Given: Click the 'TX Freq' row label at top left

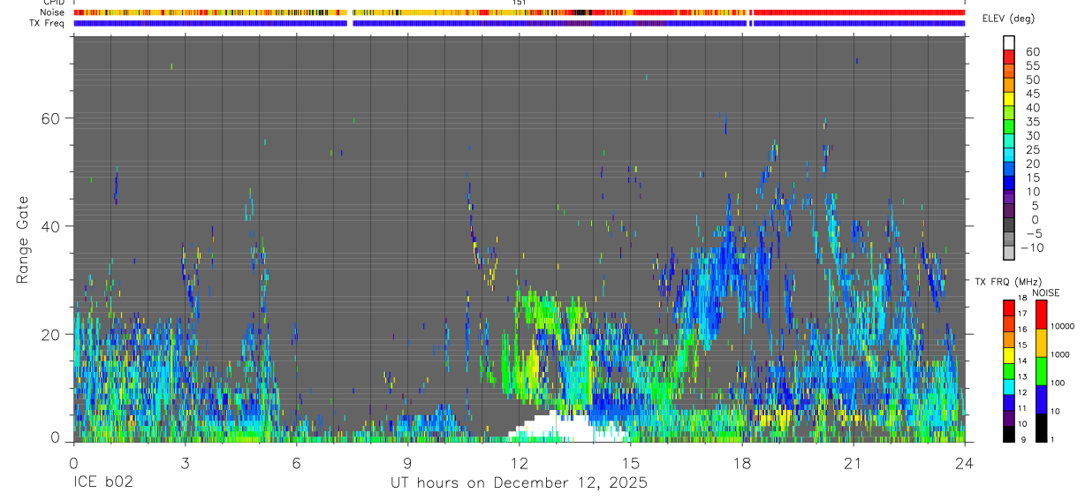Looking at the screenshot, I should point(46,23).
